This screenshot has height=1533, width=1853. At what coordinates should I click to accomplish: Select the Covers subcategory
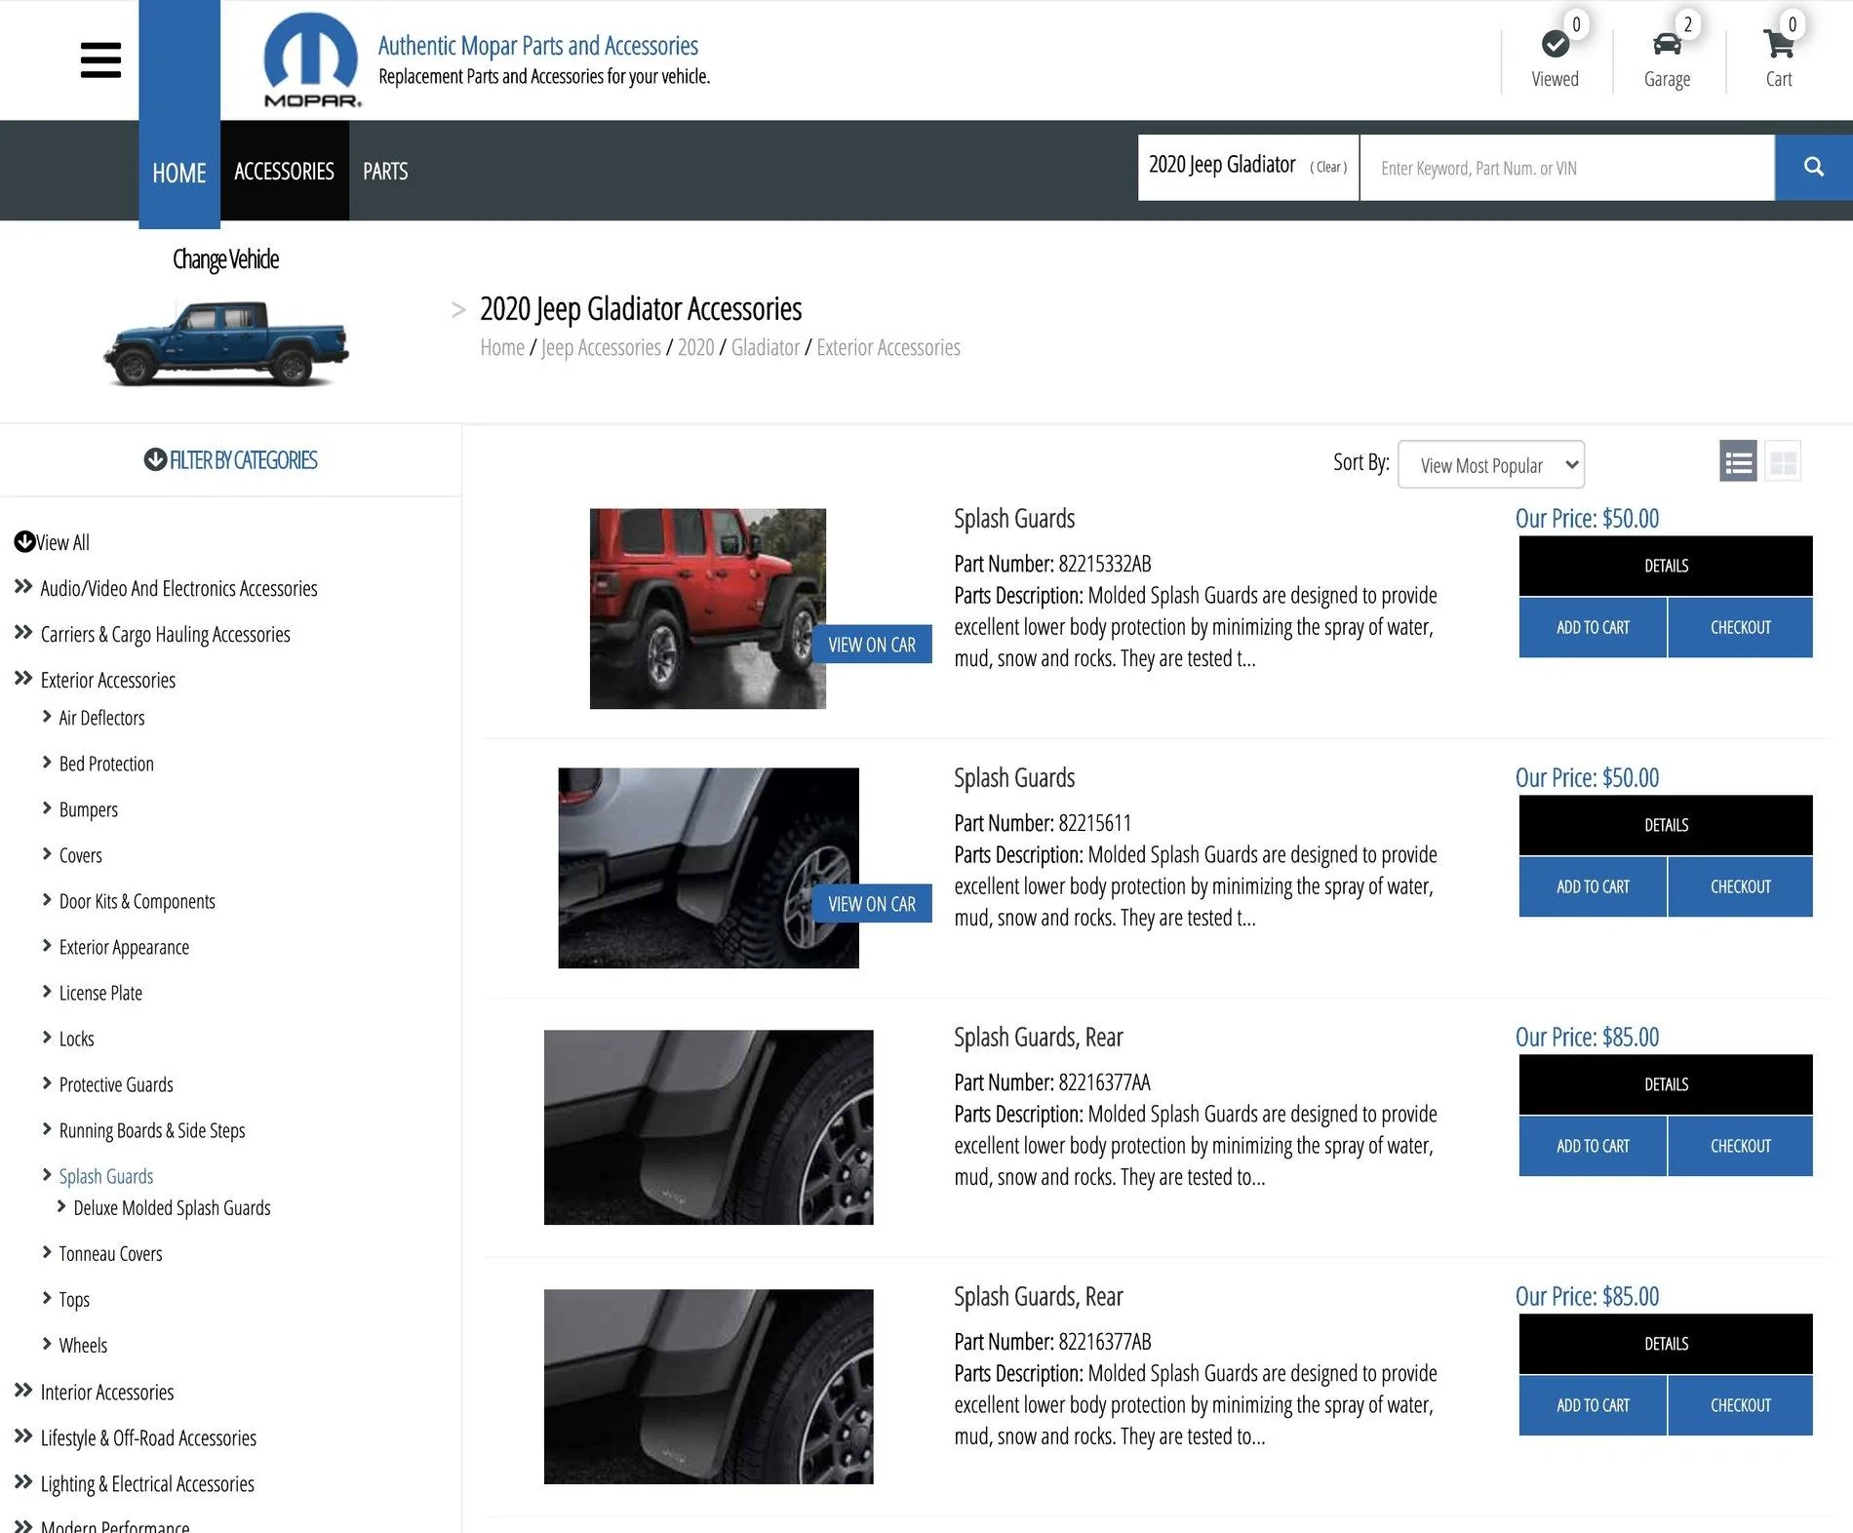click(x=80, y=855)
